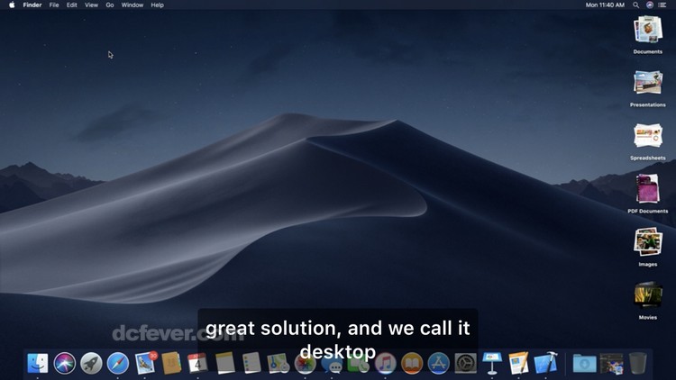Screen dimensions: 676x380
Task: Select the "PDF Documents" stack label
Action: [648, 211]
